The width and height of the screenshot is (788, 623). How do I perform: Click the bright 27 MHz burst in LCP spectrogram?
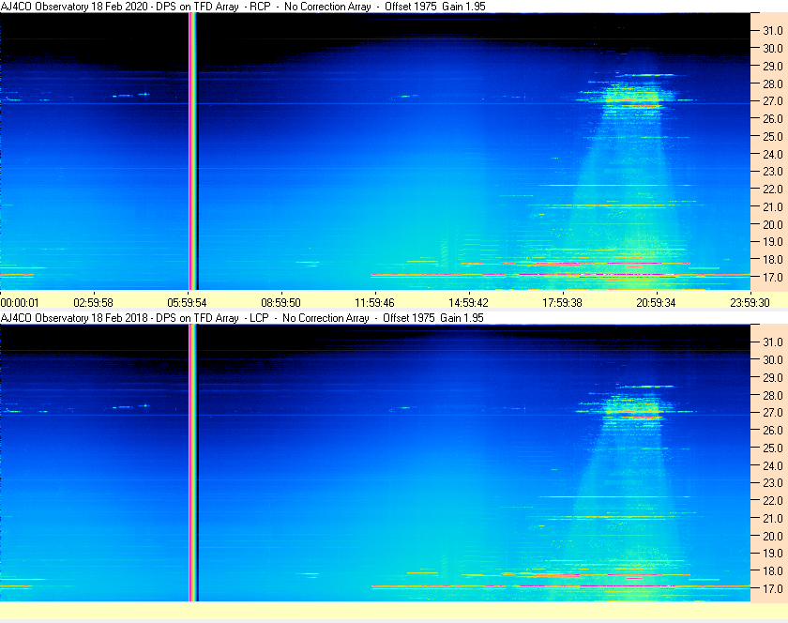(631, 410)
